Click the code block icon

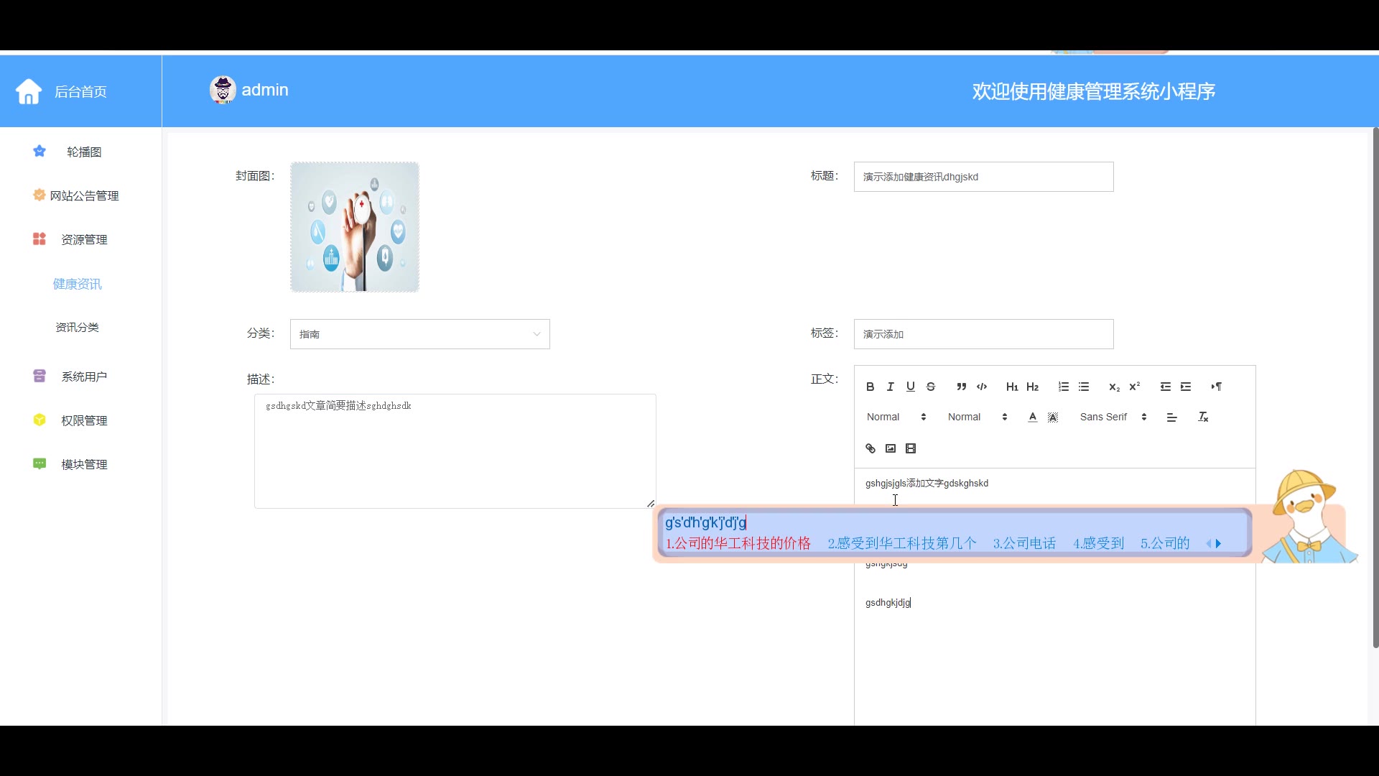tap(982, 387)
